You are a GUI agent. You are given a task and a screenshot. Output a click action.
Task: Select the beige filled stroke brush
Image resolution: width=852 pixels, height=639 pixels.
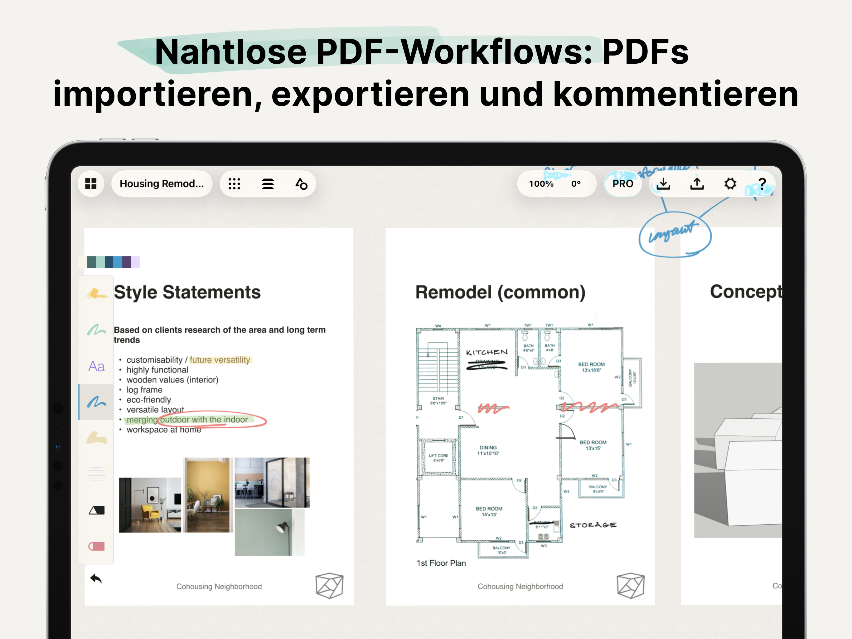96,438
